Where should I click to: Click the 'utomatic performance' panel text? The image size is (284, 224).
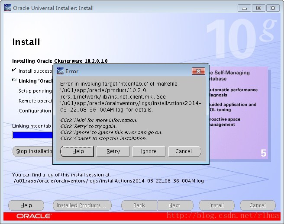click(x=233, y=90)
